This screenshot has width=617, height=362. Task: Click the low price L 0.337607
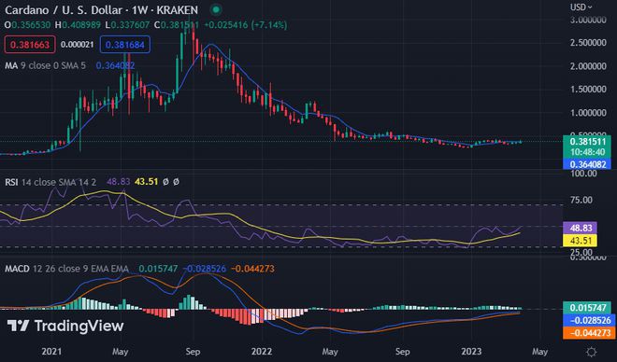(x=127, y=25)
